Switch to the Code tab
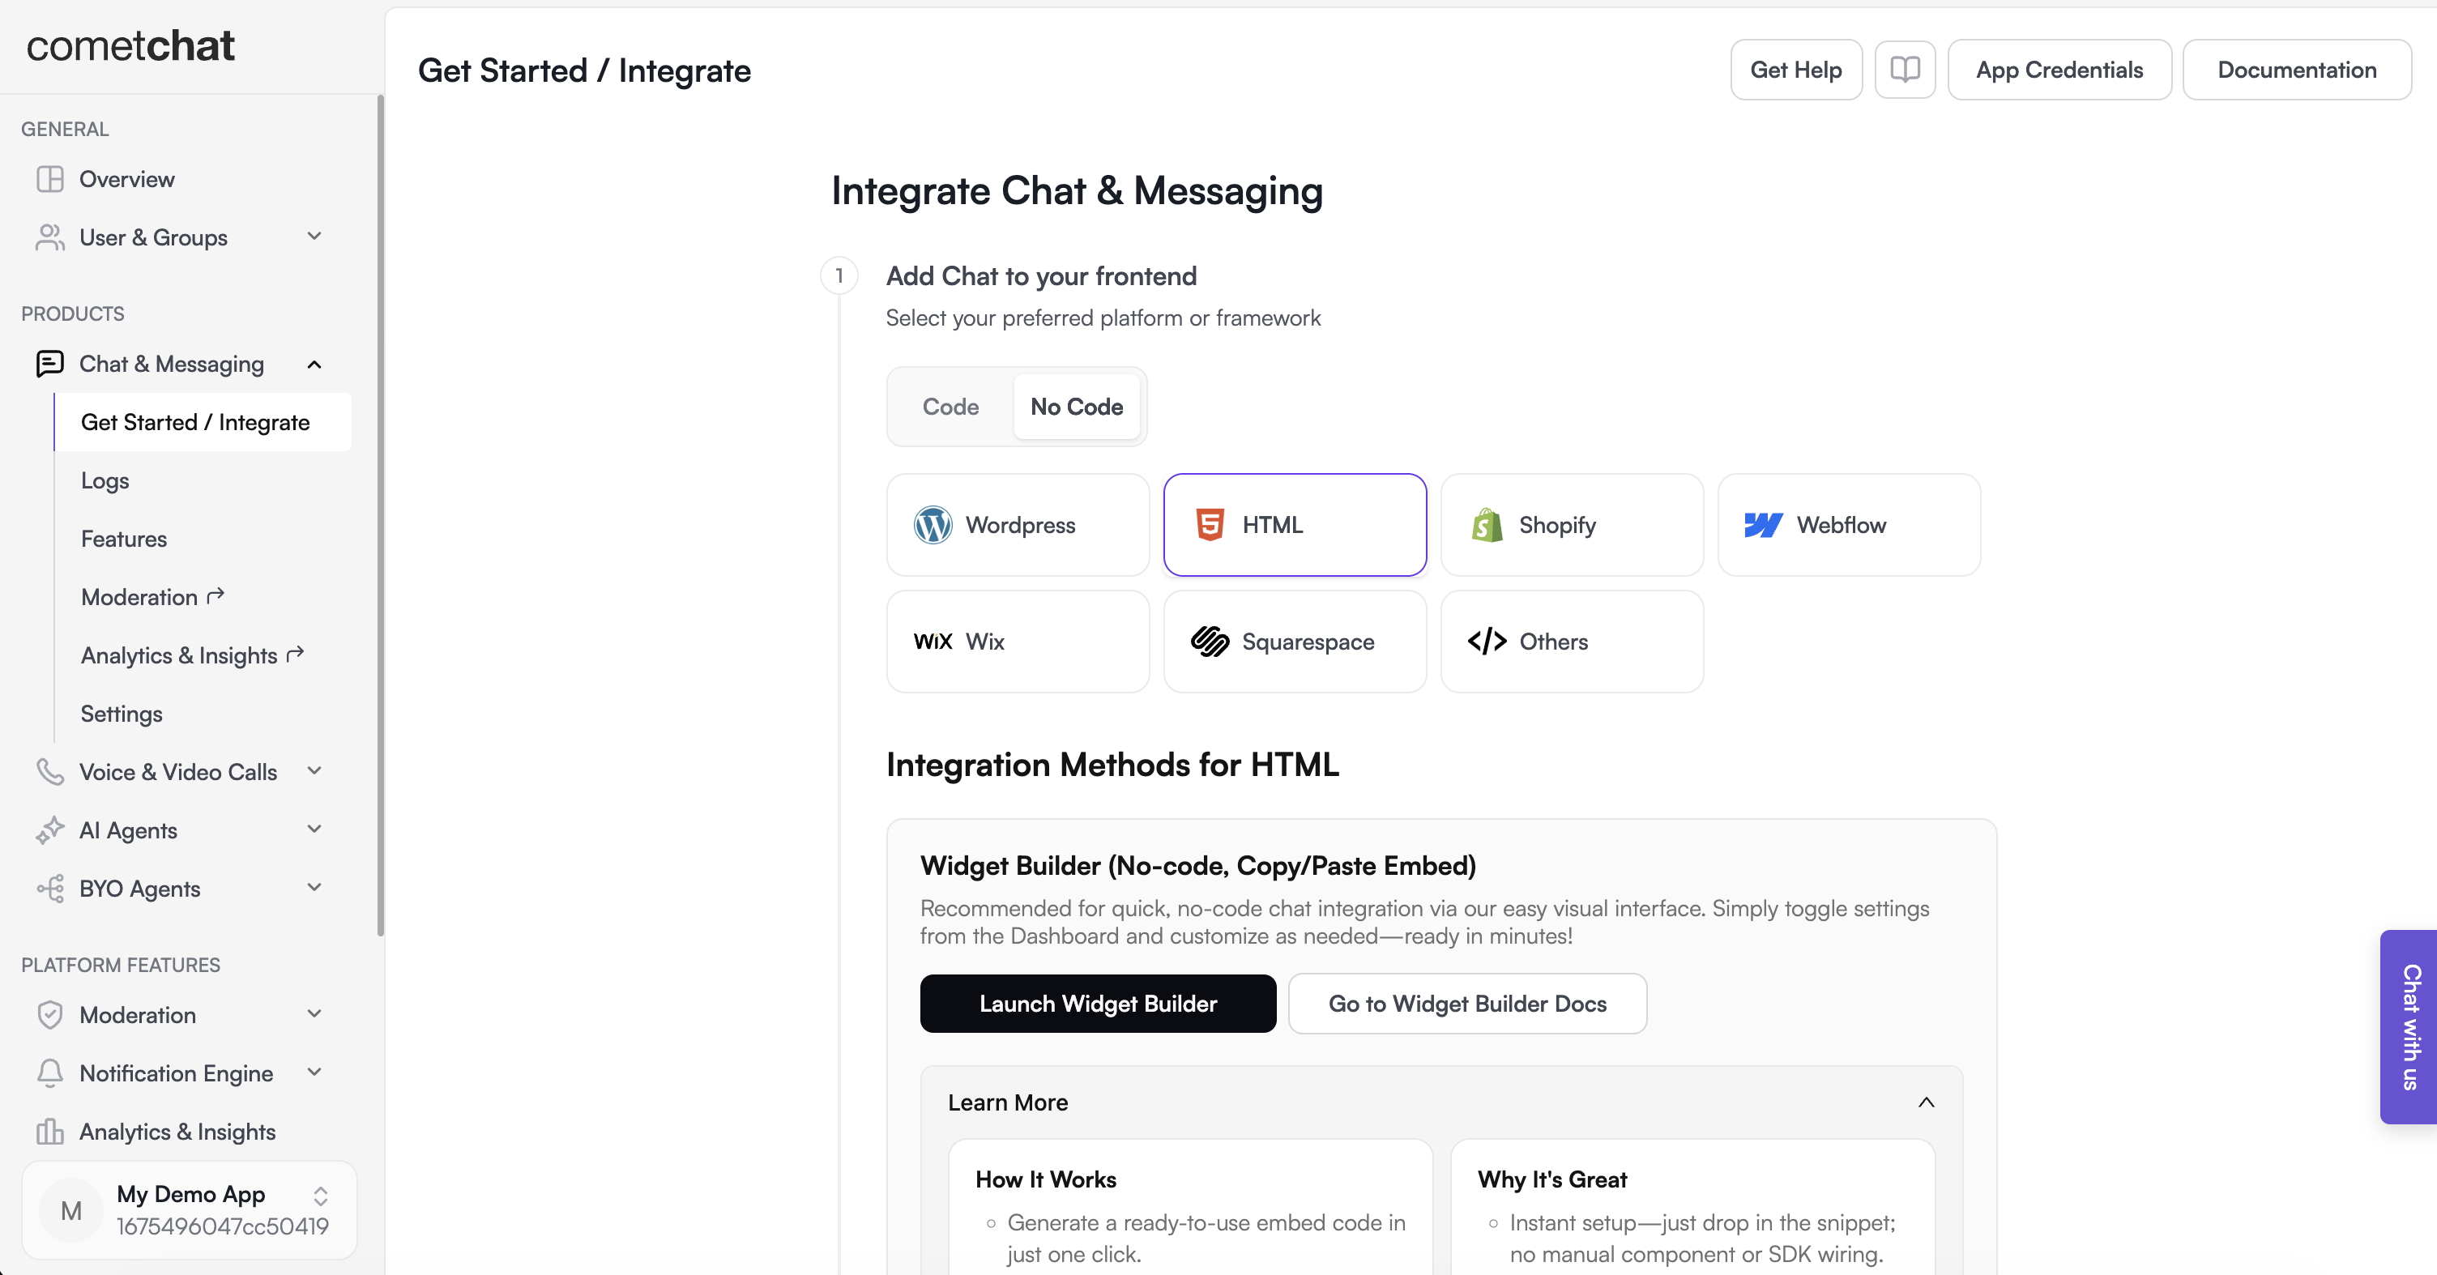Viewport: 2437px width, 1275px height. 950,407
